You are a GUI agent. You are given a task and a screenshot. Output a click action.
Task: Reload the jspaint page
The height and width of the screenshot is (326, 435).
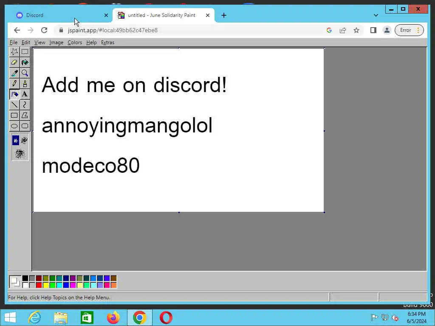coord(44,30)
